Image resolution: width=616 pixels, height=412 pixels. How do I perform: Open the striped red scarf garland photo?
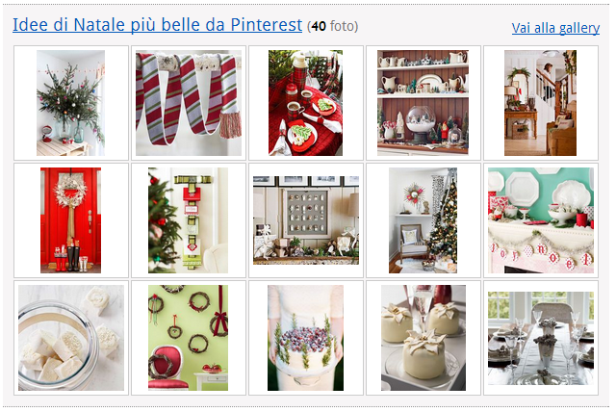click(189, 103)
